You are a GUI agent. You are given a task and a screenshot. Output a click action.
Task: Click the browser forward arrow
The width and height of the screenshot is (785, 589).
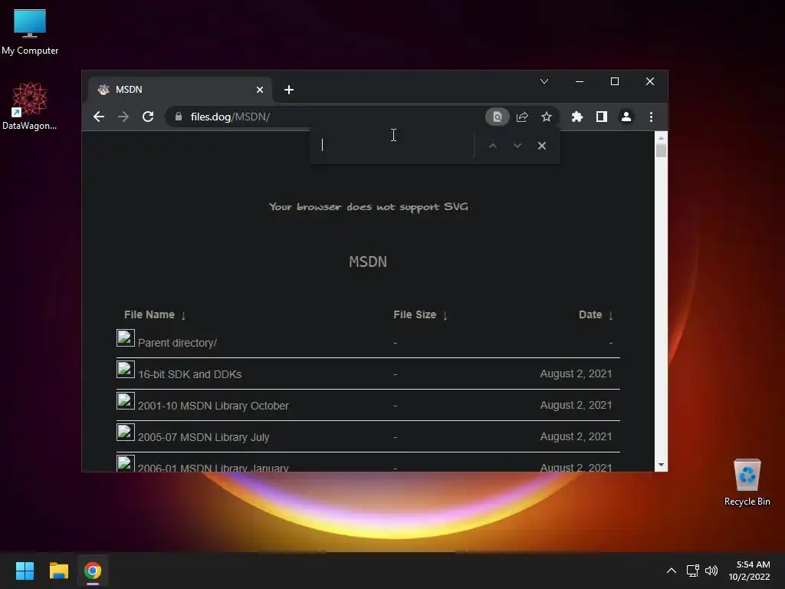point(123,117)
